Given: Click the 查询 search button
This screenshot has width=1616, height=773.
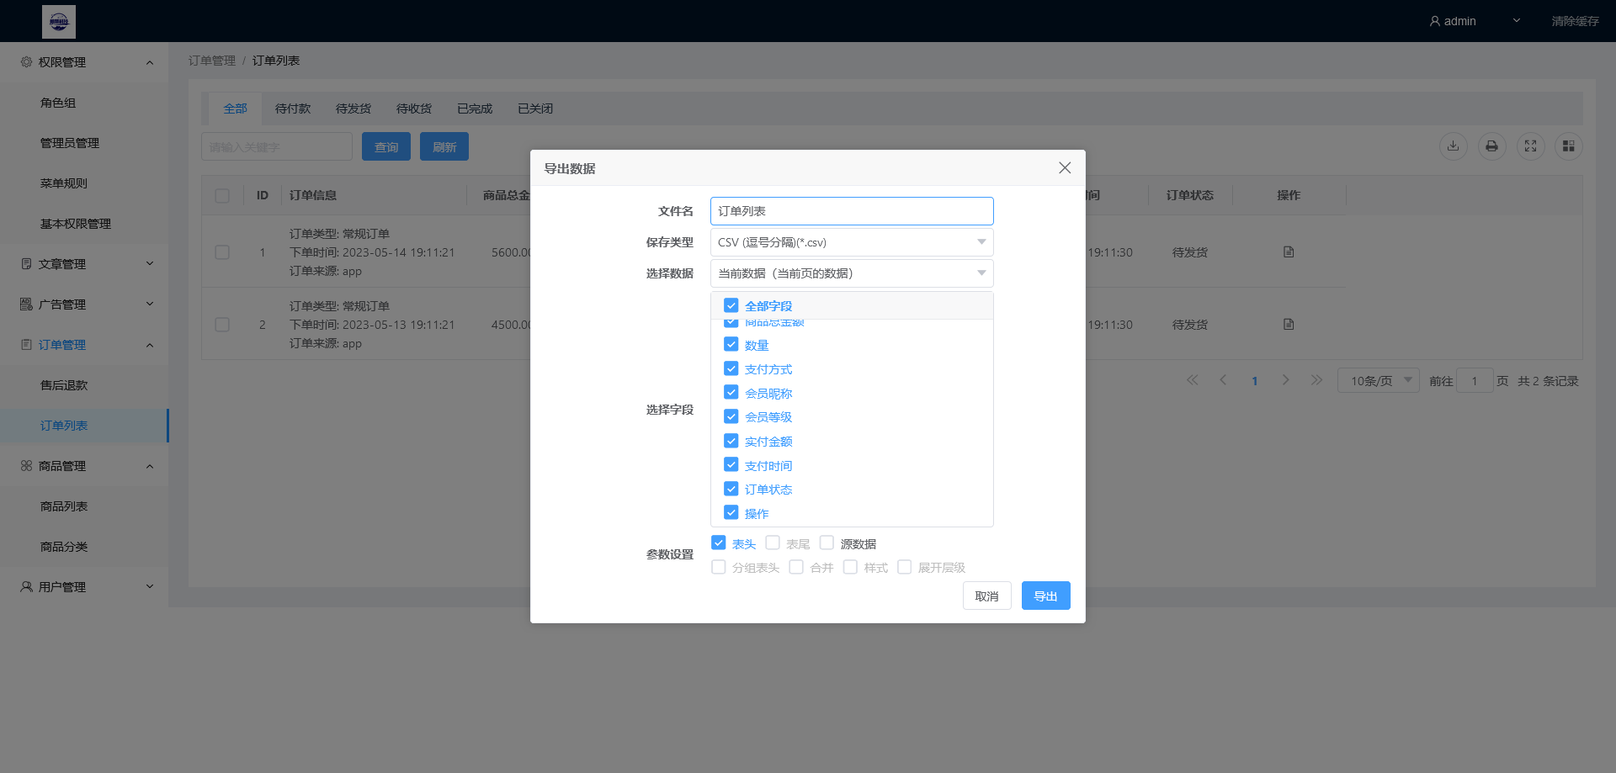Looking at the screenshot, I should (386, 146).
